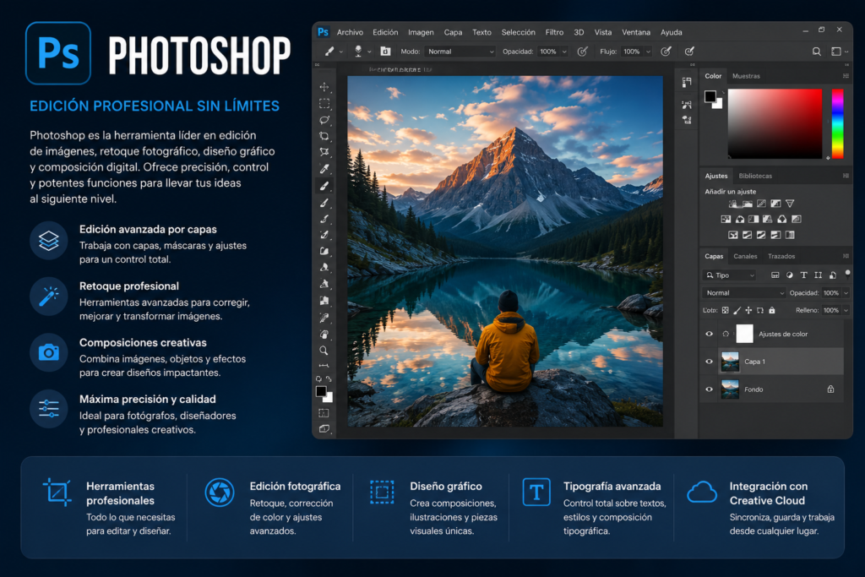Filter layers by pixel layers icon

point(775,275)
